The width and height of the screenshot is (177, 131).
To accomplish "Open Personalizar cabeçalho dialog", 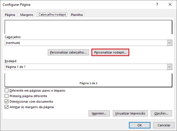I will click(x=68, y=52).
